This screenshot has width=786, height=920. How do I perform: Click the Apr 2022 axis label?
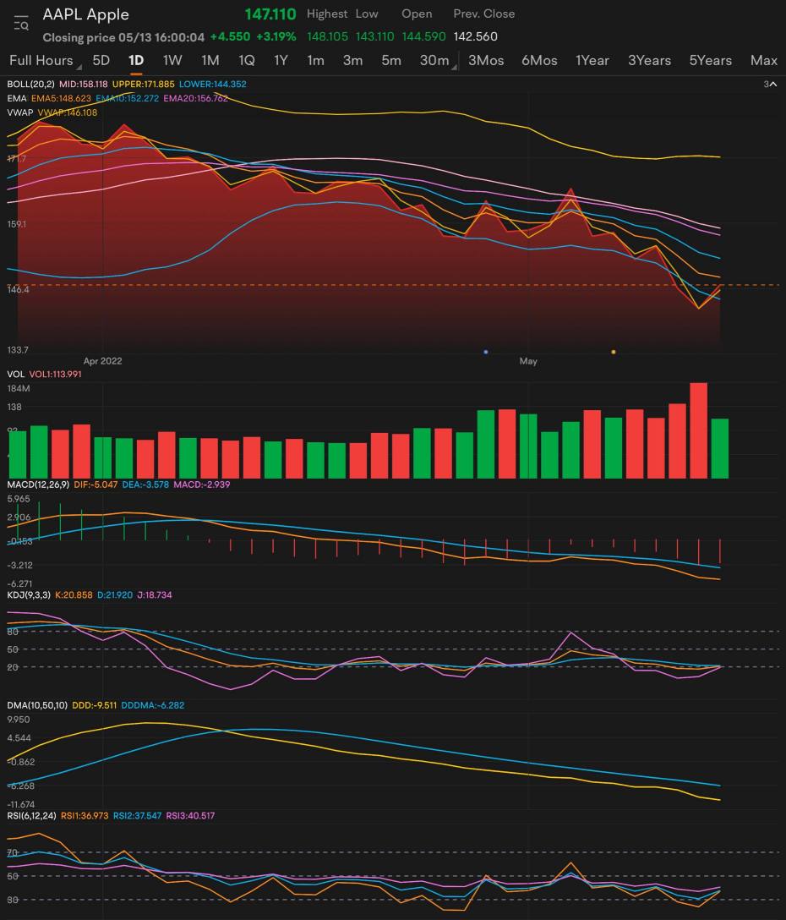[102, 361]
